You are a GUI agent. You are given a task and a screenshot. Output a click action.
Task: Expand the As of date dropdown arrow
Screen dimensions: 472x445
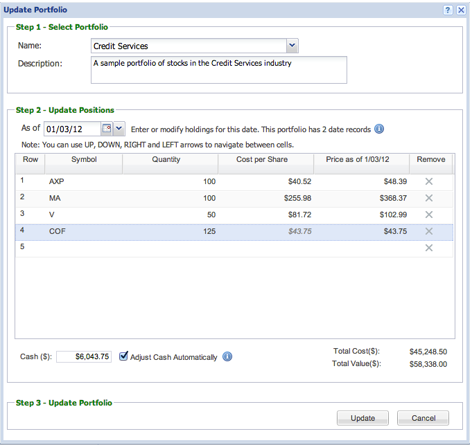tap(119, 129)
